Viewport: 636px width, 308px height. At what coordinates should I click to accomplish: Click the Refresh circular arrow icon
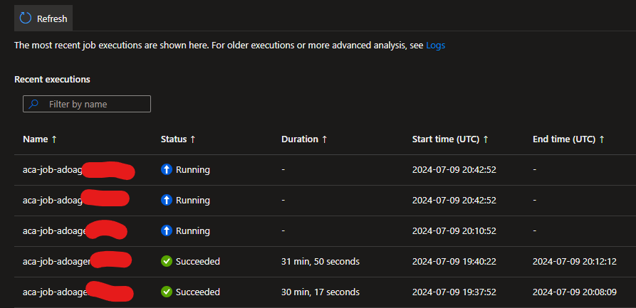(x=26, y=18)
